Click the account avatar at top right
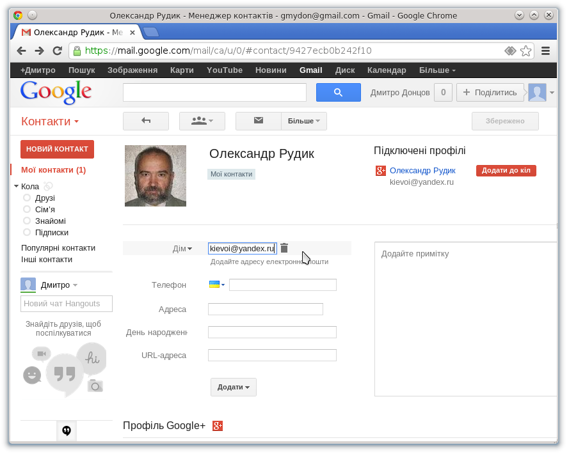 click(x=537, y=93)
